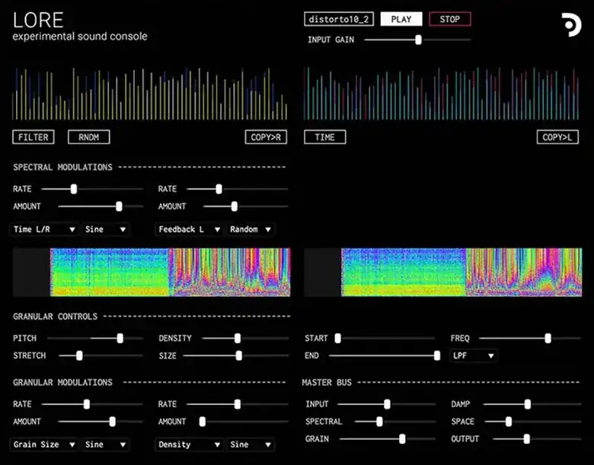Click the circular logo icon at top right

(x=571, y=25)
